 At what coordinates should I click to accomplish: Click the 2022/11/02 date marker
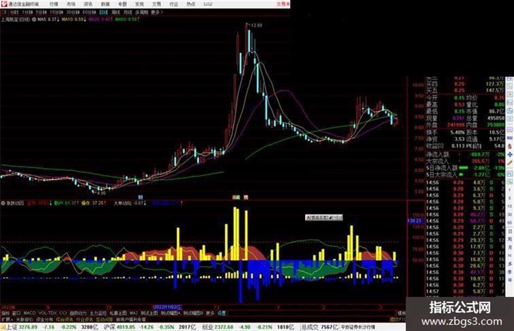point(167,307)
